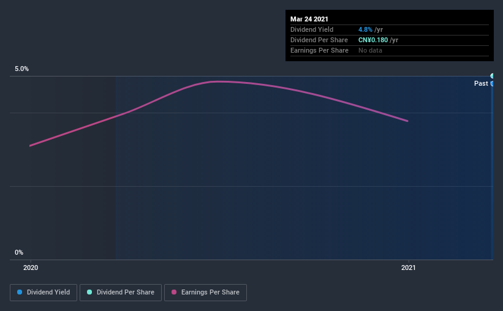Click the Mar 24 2021 tooltip date

(x=309, y=19)
